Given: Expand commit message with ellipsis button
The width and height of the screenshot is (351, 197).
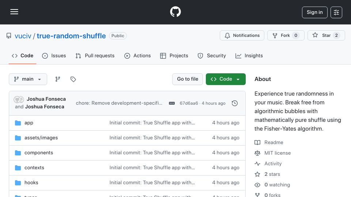Looking at the screenshot, I should [172, 103].
